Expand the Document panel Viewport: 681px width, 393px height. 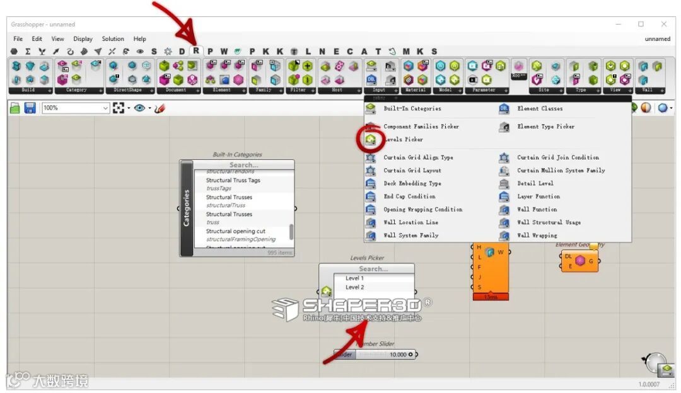[x=197, y=90]
